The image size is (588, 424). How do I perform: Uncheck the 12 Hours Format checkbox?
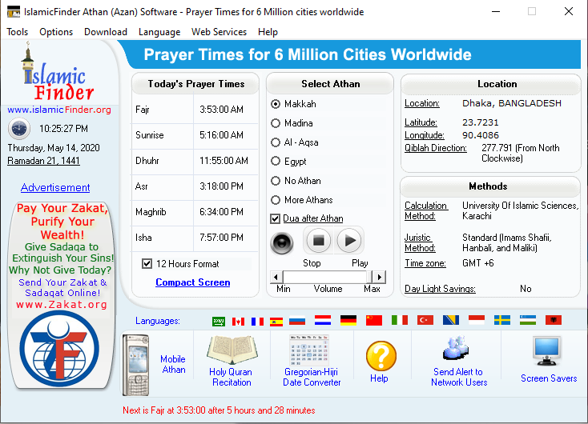coord(147,264)
